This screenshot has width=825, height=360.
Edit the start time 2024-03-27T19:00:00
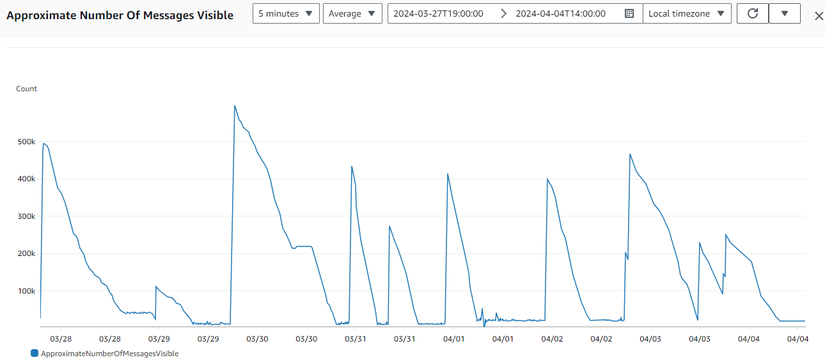coord(438,13)
